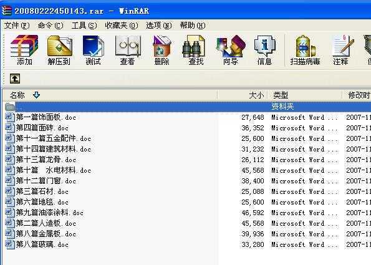Select file name 第九篇油漆涂料.doc
The height and width of the screenshot is (265, 371).
point(50,213)
